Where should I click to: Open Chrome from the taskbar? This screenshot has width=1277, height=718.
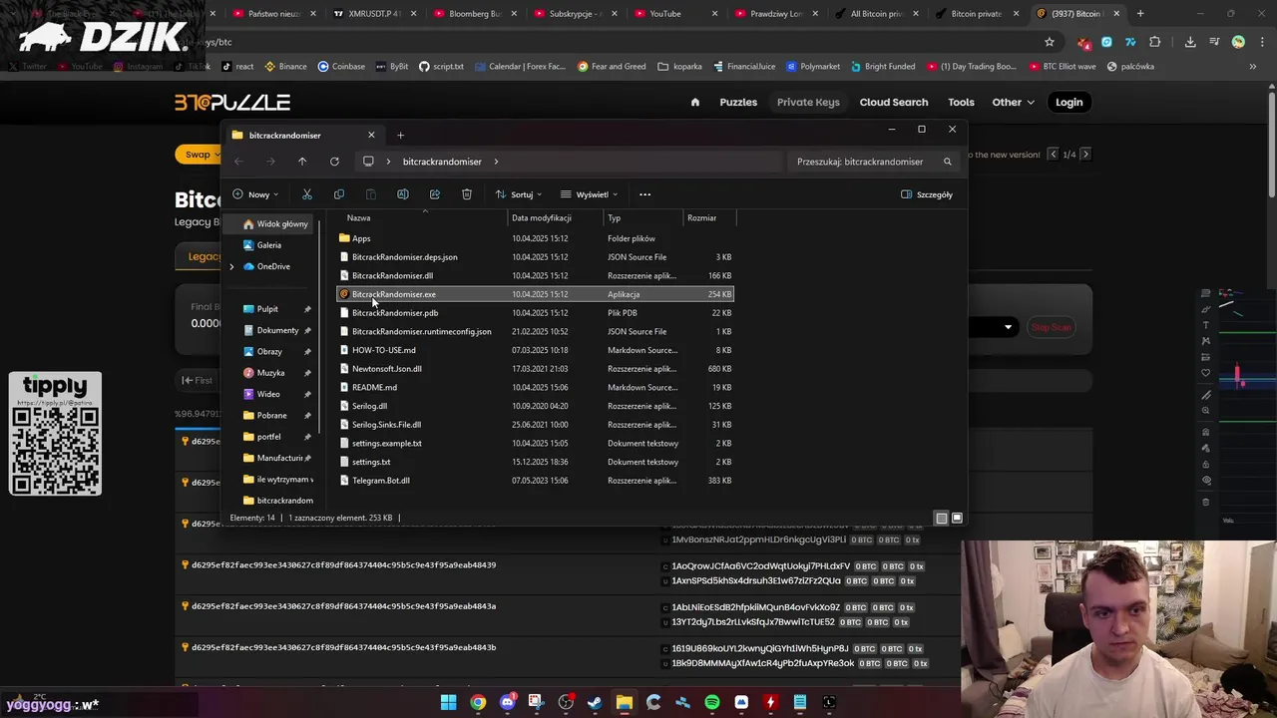[x=478, y=702]
